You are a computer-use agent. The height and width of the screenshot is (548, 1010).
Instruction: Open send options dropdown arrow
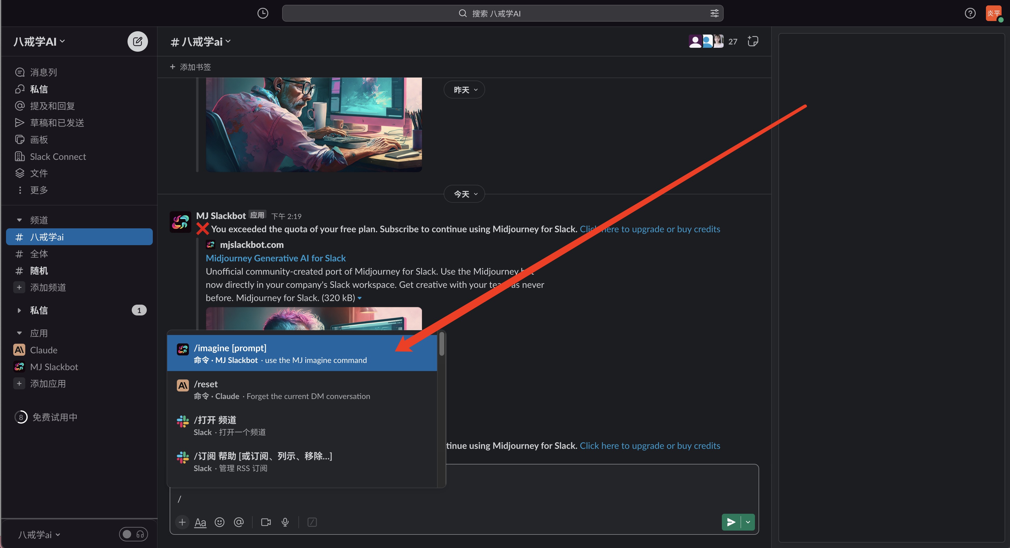[748, 522]
